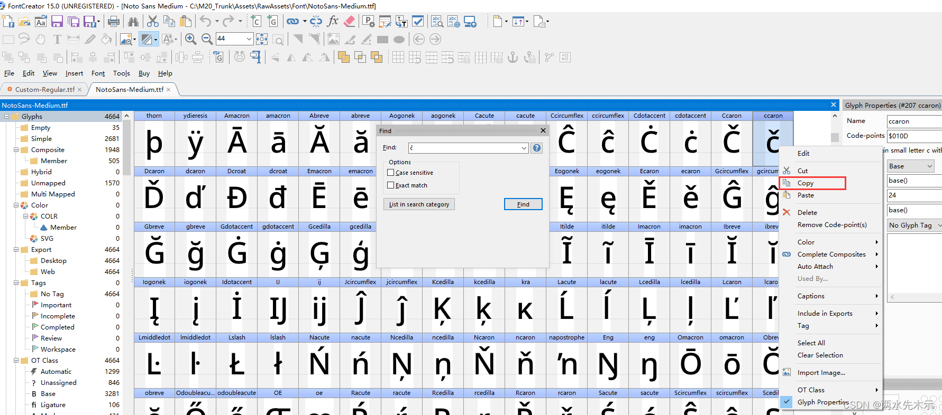This screenshot has height=415, width=942.
Task: Collapse the OT Class tree node
Action: click(16, 361)
